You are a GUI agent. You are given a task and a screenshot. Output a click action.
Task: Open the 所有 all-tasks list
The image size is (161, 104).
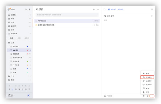point(19,19)
